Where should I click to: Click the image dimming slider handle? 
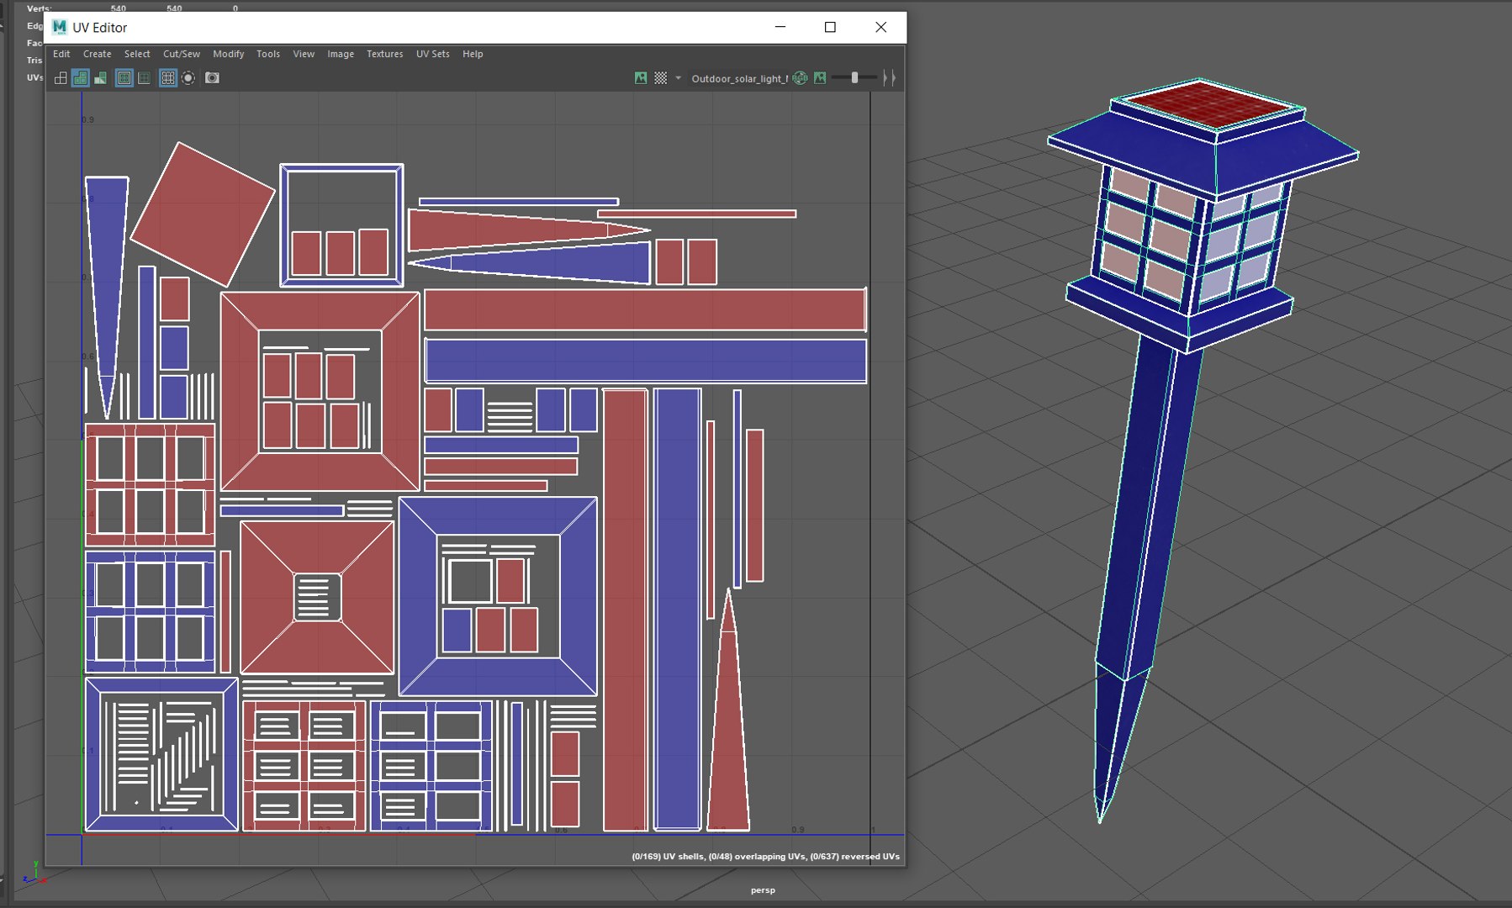click(854, 78)
